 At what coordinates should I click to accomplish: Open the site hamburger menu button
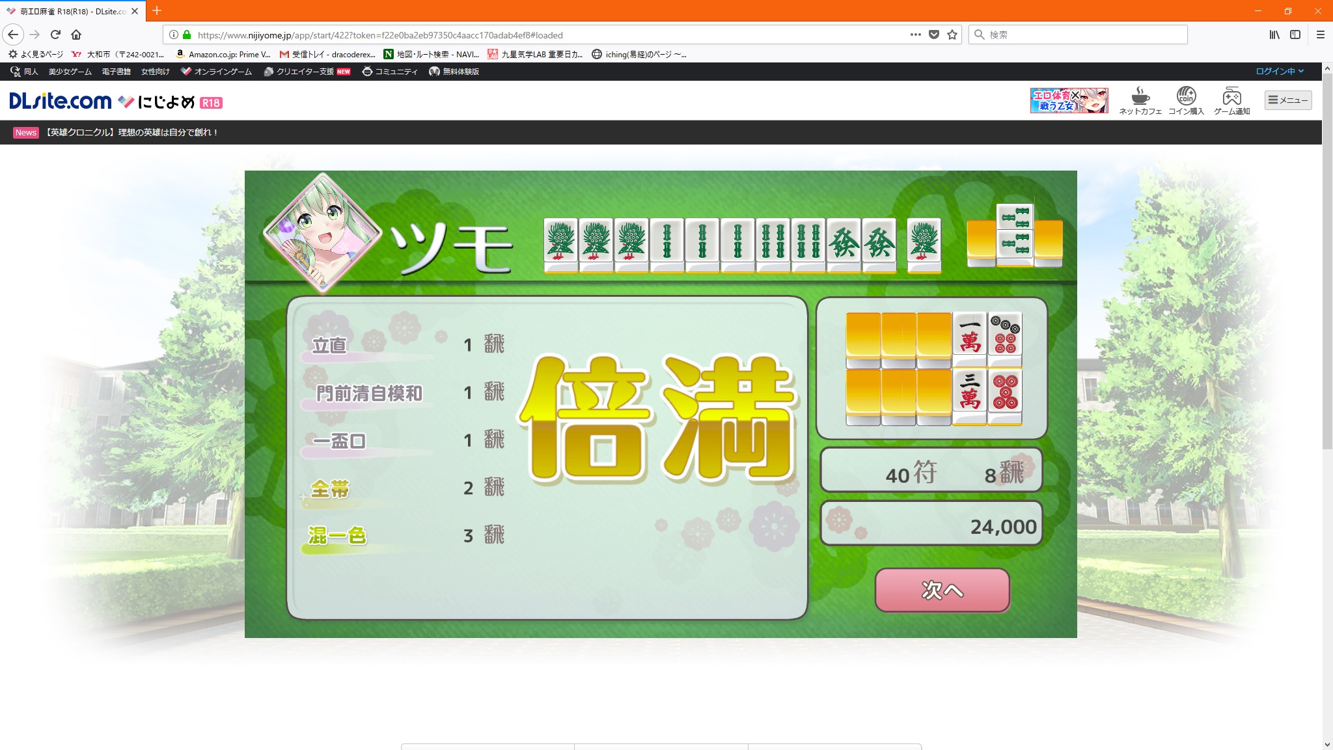click(1287, 100)
